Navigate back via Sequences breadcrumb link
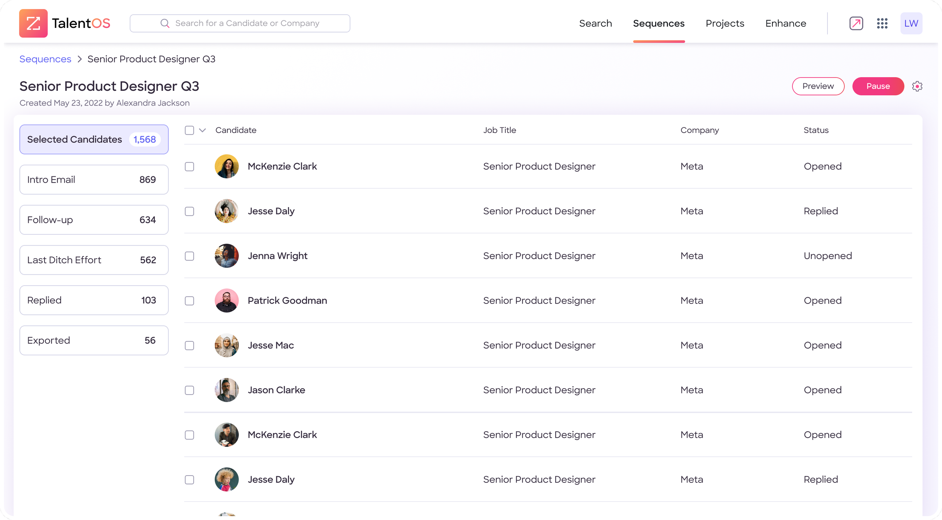The width and height of the screenshot is (942, 520). (x=45, y=59)
